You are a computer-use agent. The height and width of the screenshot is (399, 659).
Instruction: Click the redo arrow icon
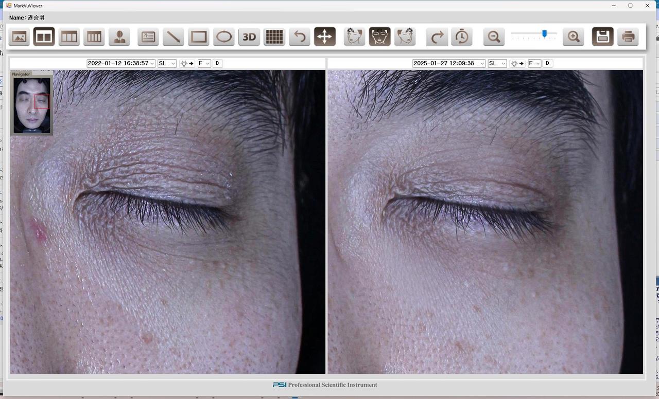click(437, 37)
